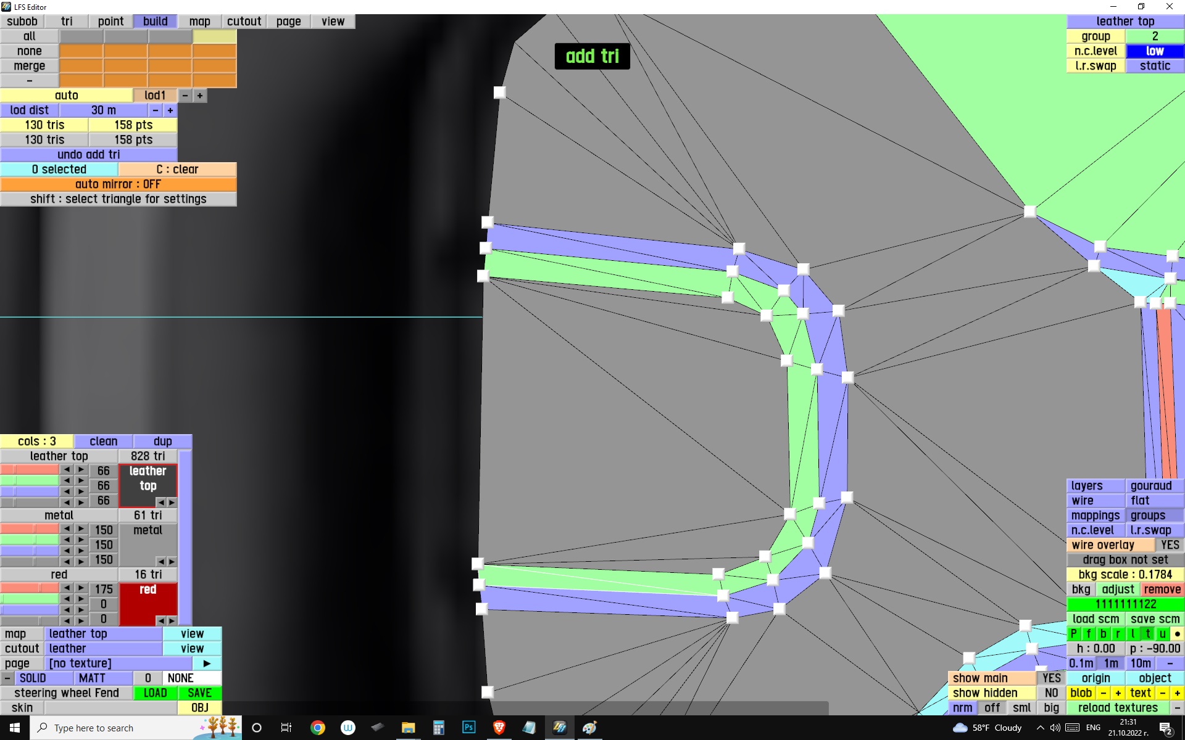
Task: Toggle auto mirror OFF setting
Action: point(118,184)
